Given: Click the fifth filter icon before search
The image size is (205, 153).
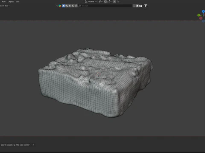Looking at the screenshot, I should click(76, 6).
